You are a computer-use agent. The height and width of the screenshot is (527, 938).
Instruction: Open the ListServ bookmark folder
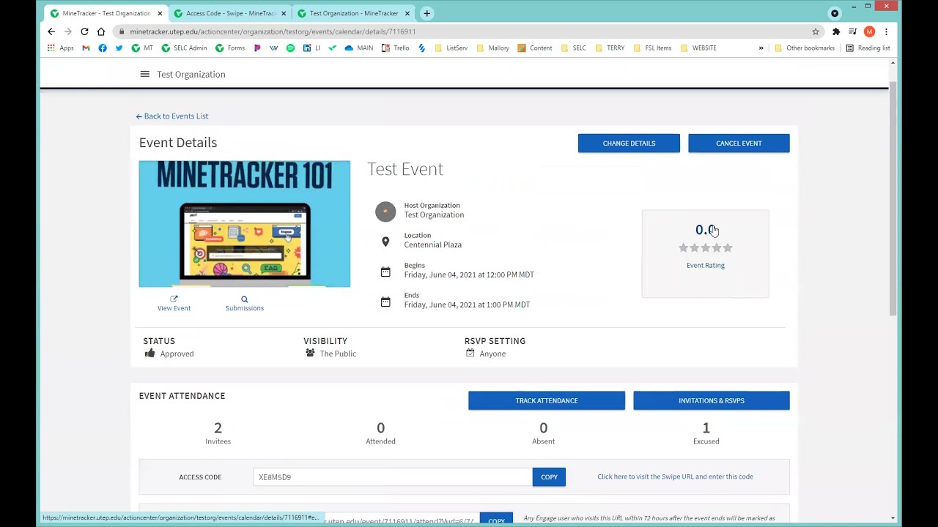(451, 48)
